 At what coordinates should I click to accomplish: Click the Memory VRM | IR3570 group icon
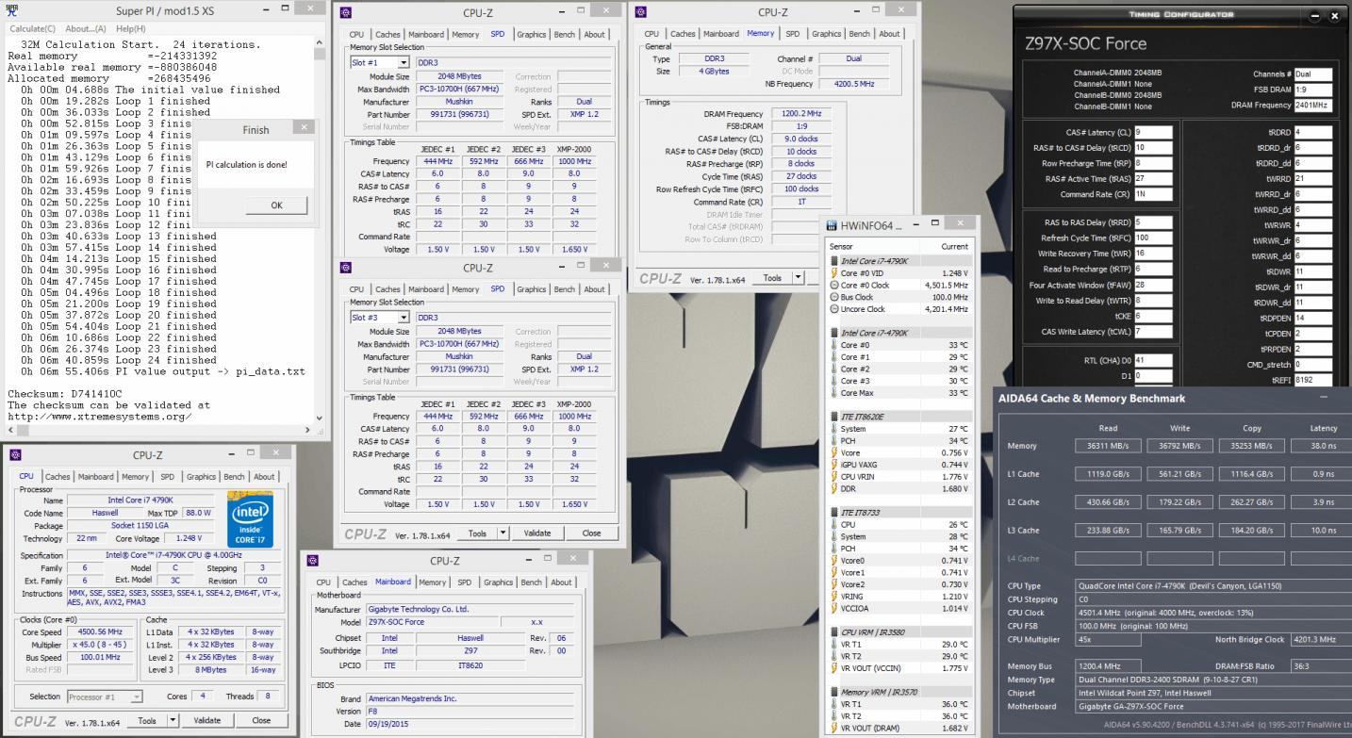pyautogui.click(x=834, y=693)
